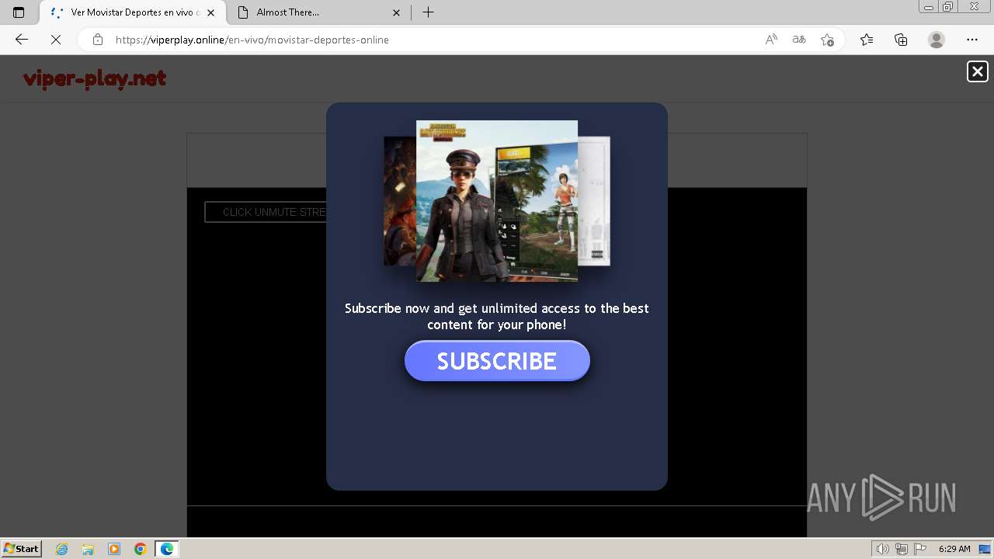Select the Microsoft Edge taskbar icon
This screenshot has width=994, height=559.
pyautogui.click(x=167, y=549)
